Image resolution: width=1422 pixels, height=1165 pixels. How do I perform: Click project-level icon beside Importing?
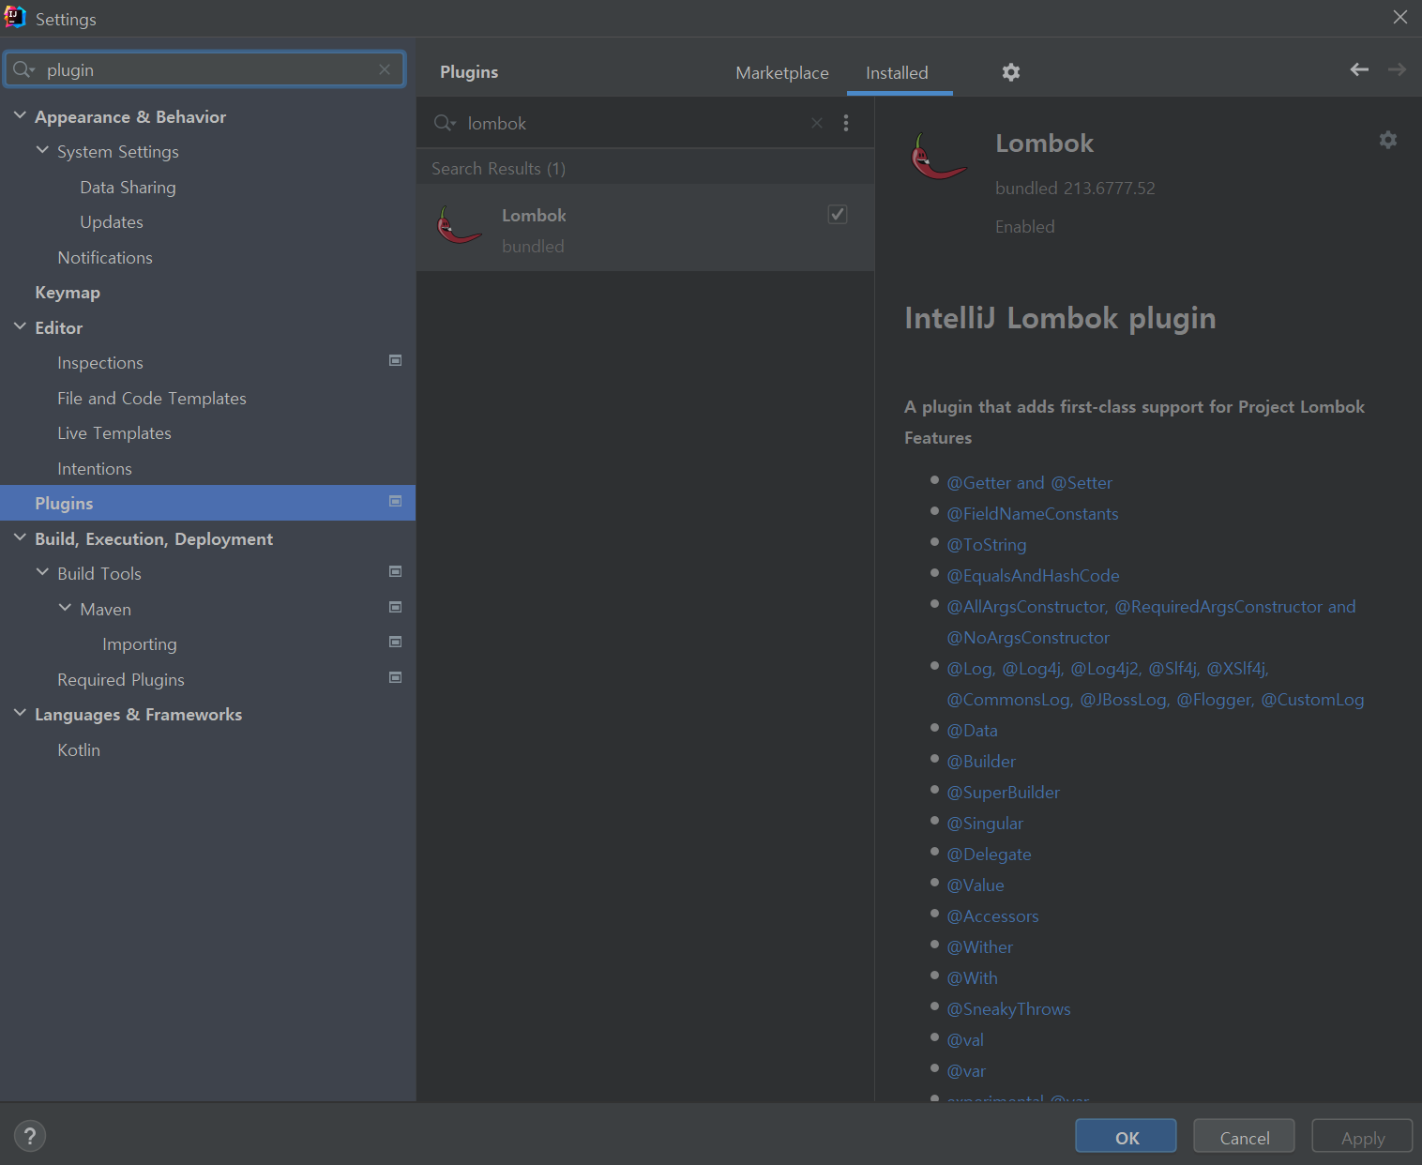pyautogui.click(x=396, y=643)
